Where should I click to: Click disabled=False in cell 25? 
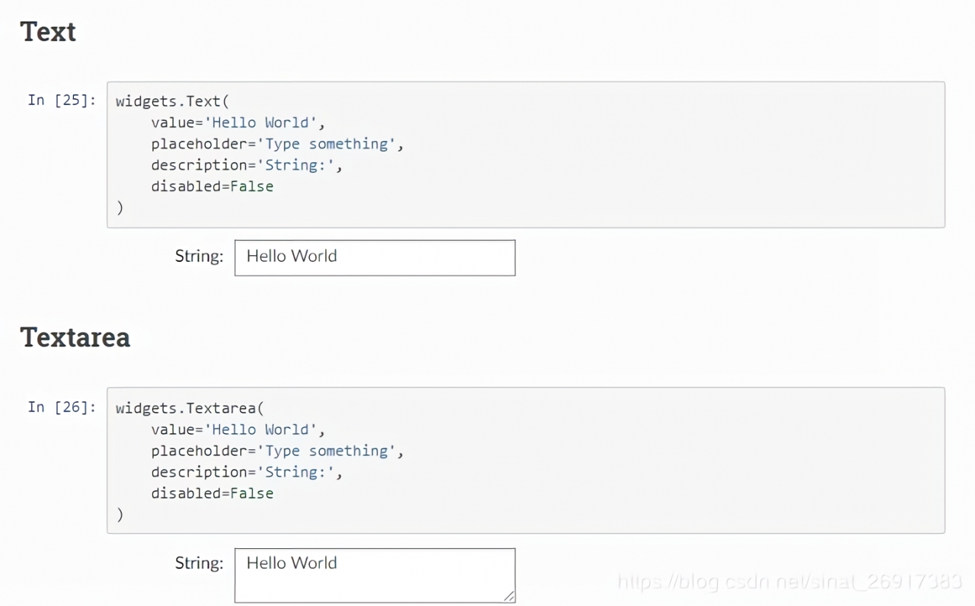pyautogui.click(x=212, y=187)
